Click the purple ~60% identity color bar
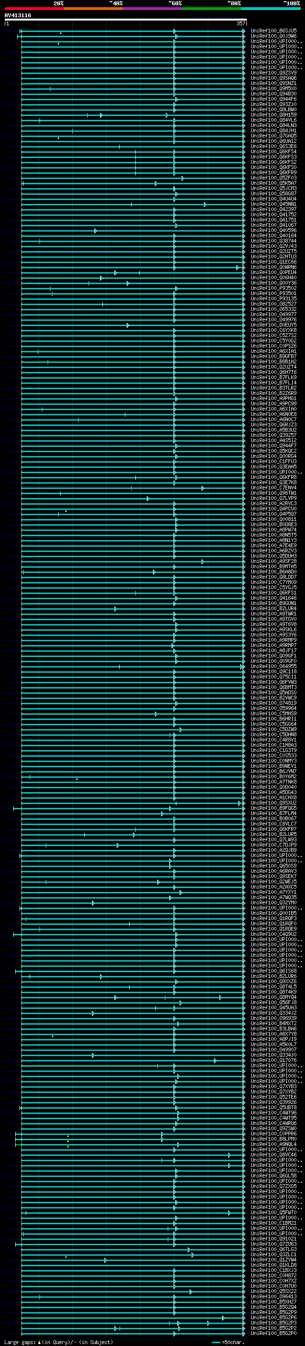The image size is (305, 1346). (x=153, y=9)
